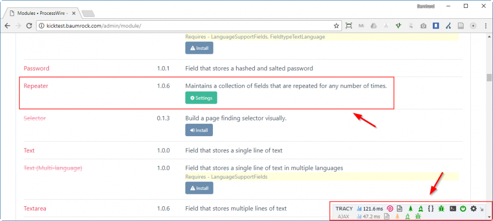Bookmark this page with the star icon
Screen dimensions: 493x221
tap(336, 26)
